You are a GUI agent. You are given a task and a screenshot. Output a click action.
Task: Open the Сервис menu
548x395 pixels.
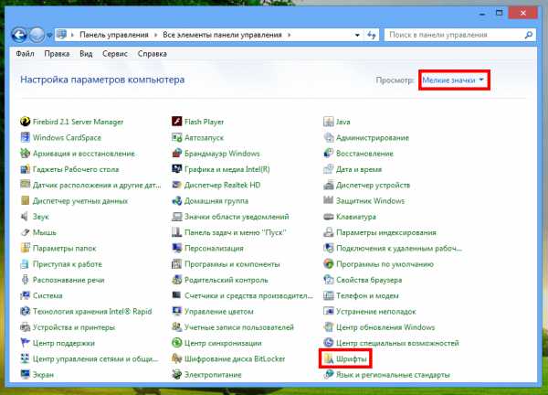[x=115, y=54]
